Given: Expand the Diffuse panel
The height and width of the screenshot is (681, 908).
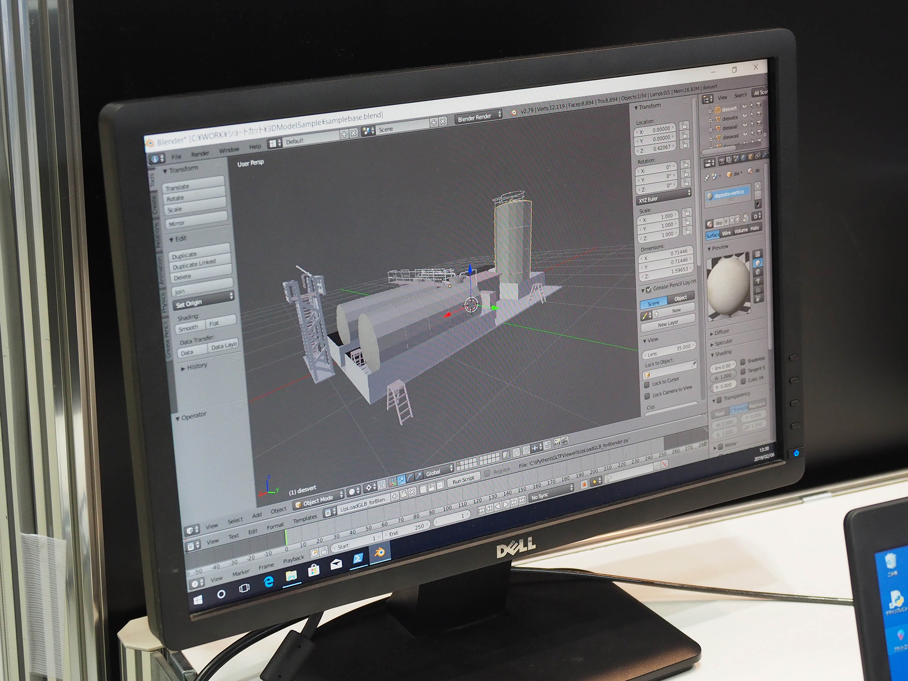Looking at the screenshot, I should (721, 332).
